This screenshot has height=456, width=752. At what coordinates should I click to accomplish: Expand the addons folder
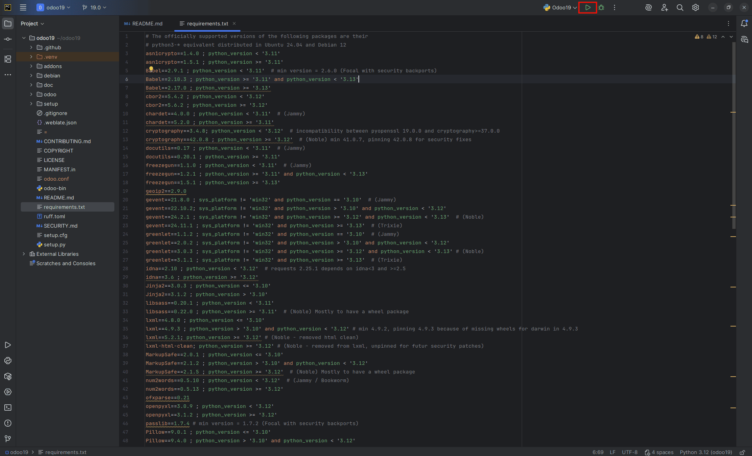click(31, 66)
